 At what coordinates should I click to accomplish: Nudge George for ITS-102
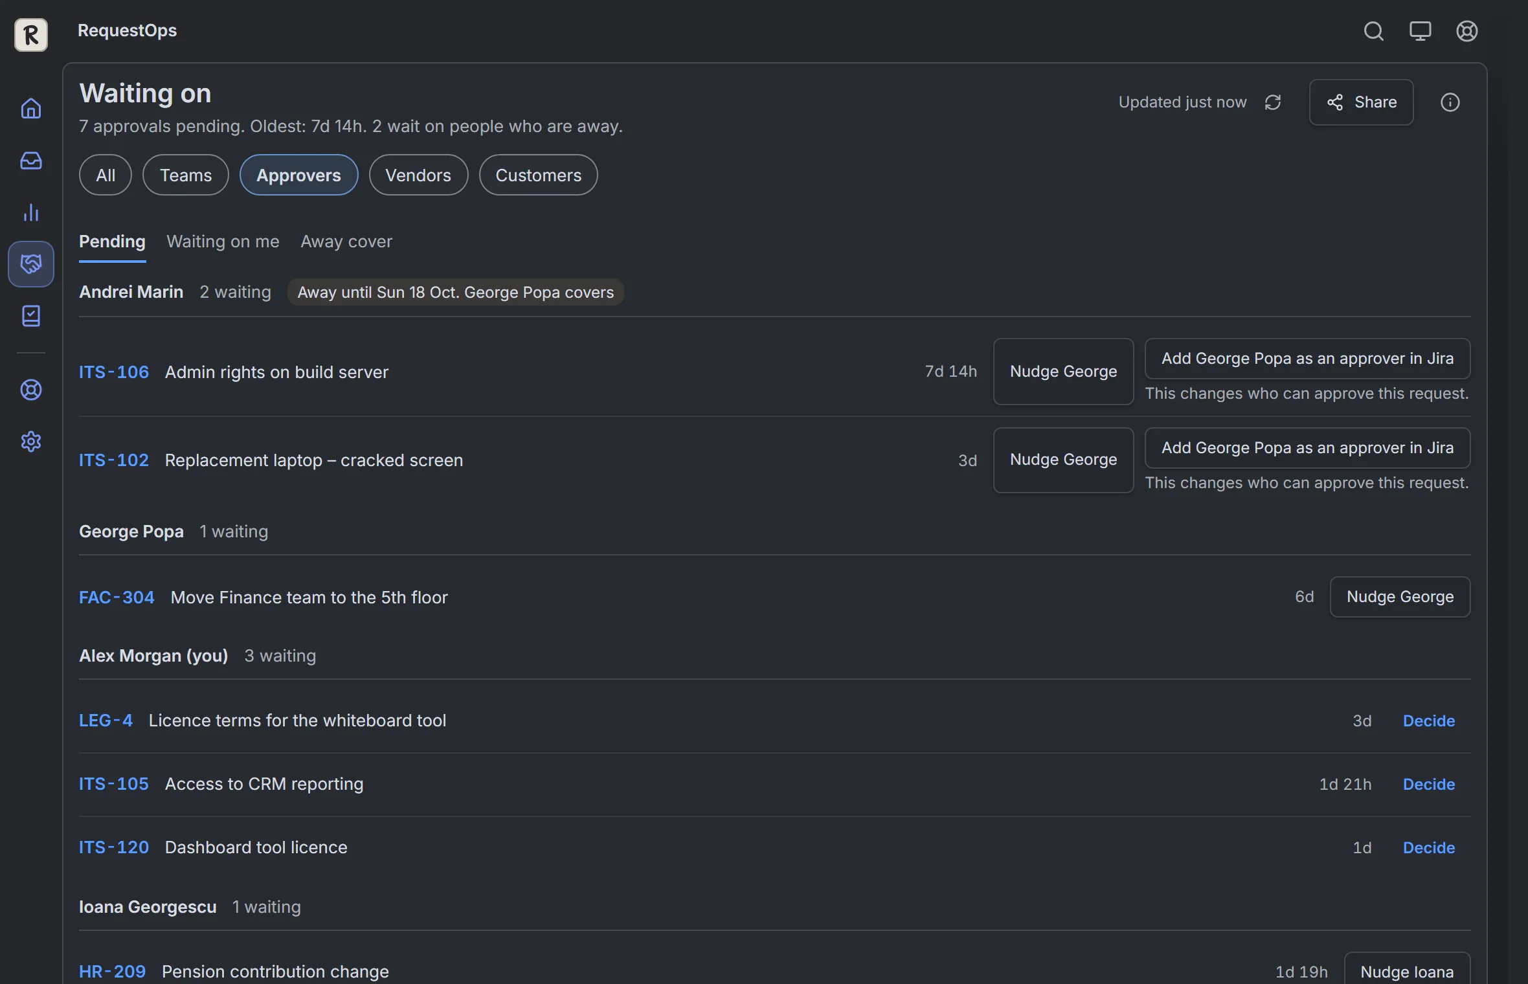(1063, 460)
